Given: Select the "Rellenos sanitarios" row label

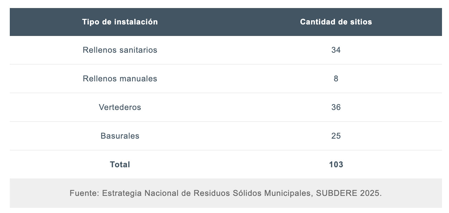Looking at the screenshot, I should tap(120, 50).
